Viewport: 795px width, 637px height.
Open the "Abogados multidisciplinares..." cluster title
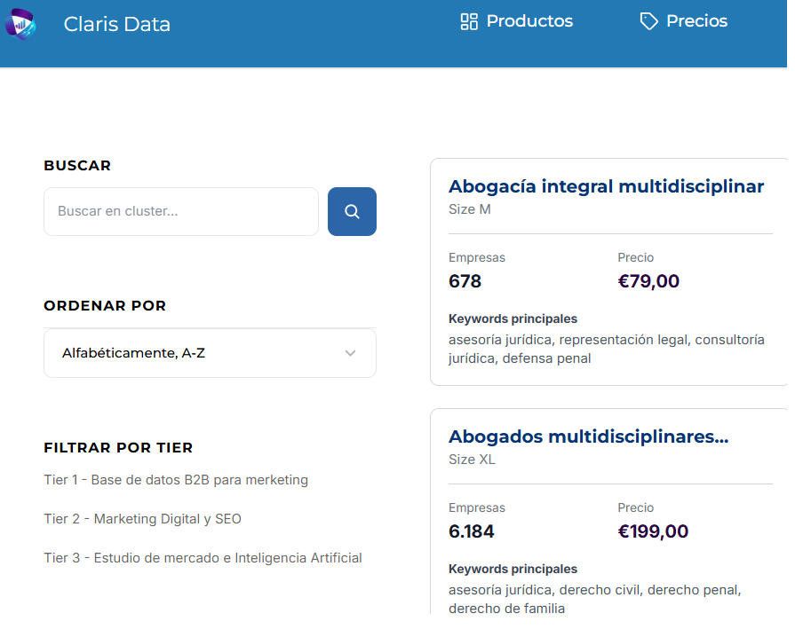[x=588, y=436]
